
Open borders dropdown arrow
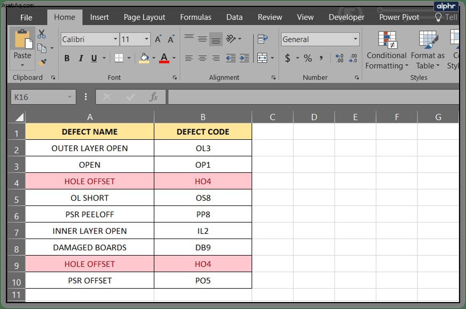pos(129,58)
